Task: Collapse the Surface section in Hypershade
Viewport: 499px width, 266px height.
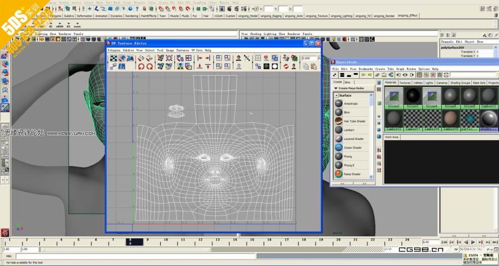Action: (x=336, y=96)
